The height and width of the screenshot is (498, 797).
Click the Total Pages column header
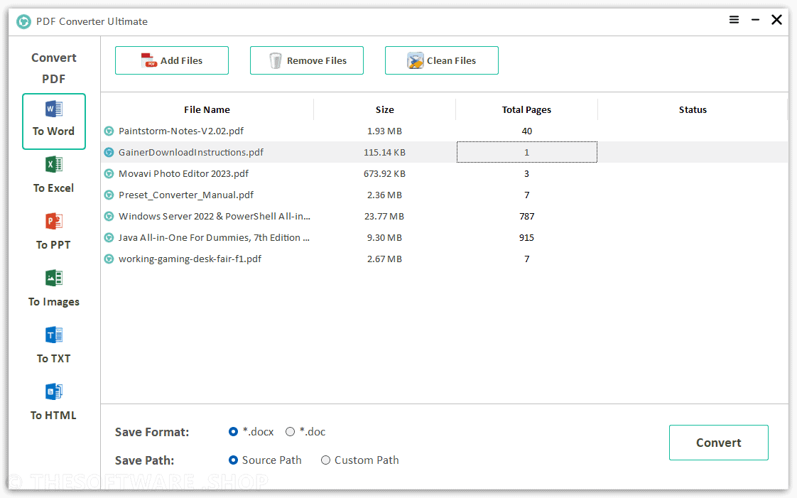point(526,110)
